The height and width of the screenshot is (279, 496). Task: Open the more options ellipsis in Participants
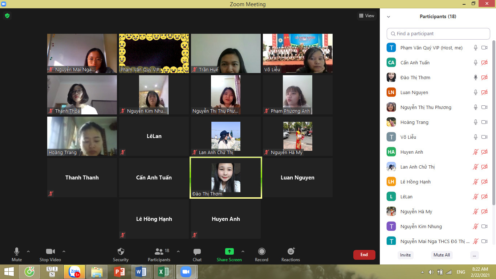474,255
